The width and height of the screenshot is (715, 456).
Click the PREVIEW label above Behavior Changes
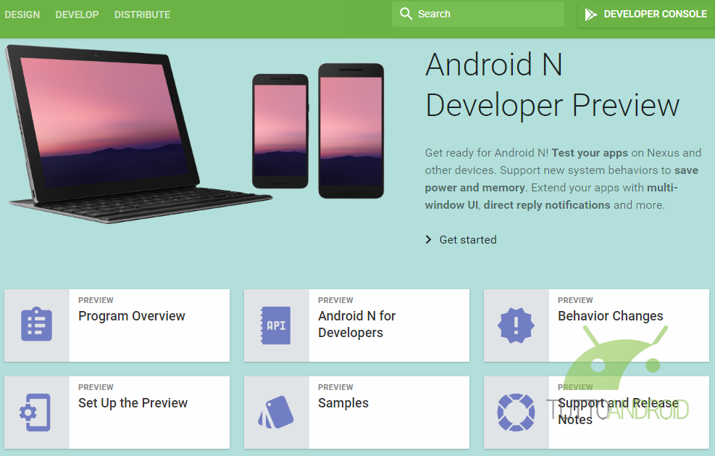coord(575,300)
